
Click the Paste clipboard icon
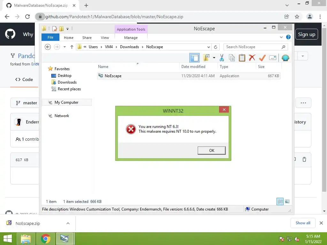242,58
